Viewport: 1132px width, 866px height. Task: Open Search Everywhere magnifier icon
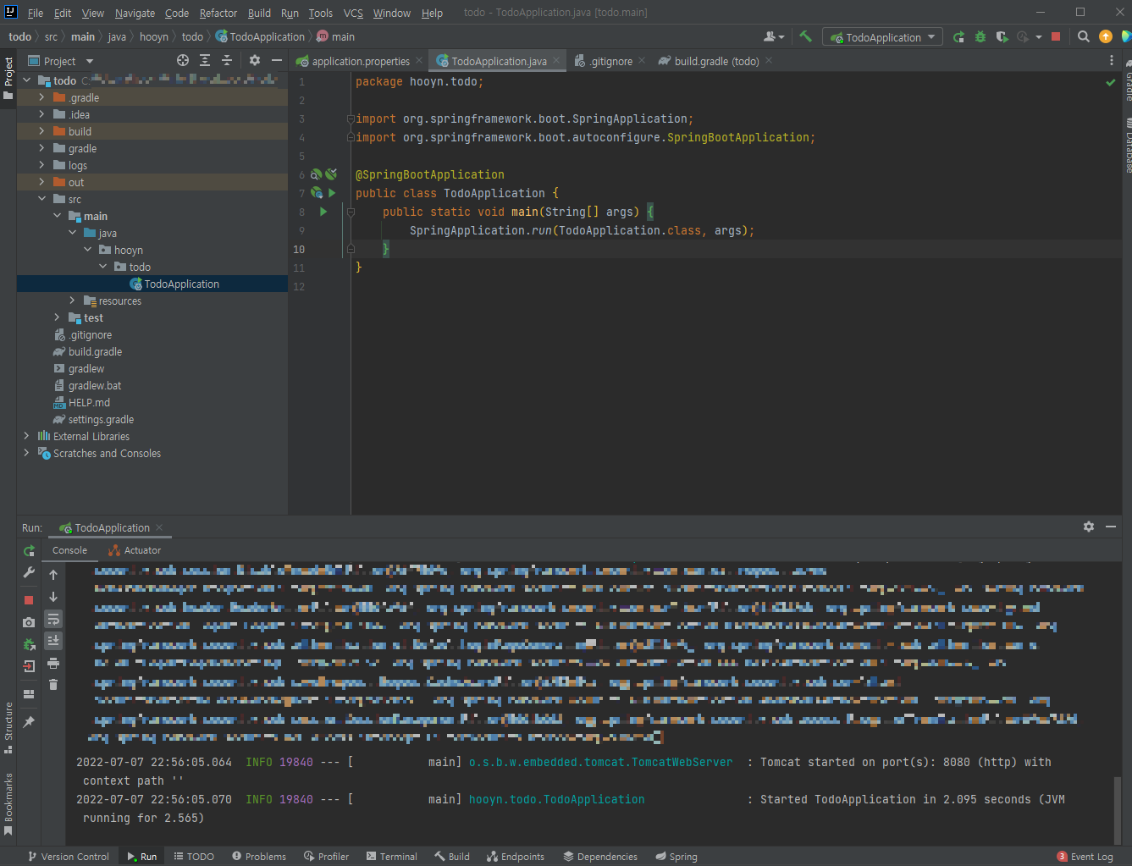(1084, 36)
